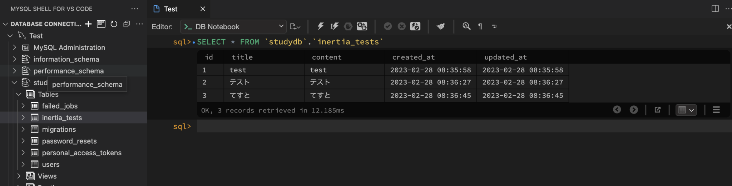
Task: Add a new database connection with plus icon
Action: pyautogui.click(x=88, y=24)
